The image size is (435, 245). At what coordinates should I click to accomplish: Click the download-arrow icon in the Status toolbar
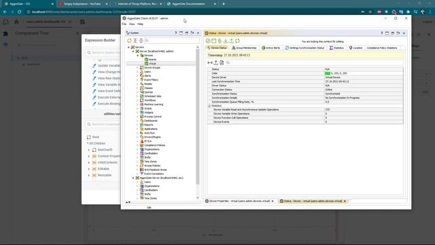[226, 41]
